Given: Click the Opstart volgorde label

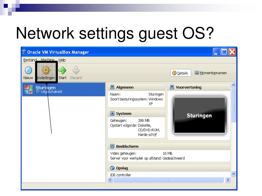Looking at the screenshot, I should (124, 125).
